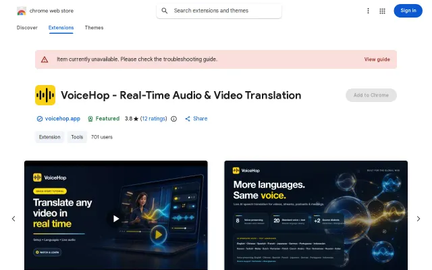The height and width of the screenshot is (270, 432).
Task: Click the Share icon
Action: (x=188, y=119)
